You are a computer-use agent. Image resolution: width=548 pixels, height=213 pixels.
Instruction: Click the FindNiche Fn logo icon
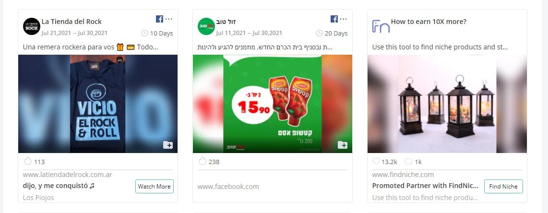pos(381,26)
